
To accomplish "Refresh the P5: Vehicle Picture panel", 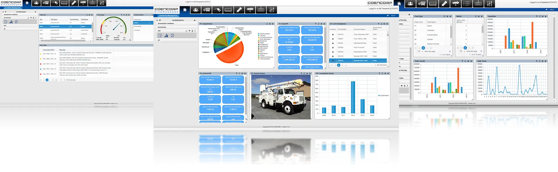I will (x=304, y=73).
